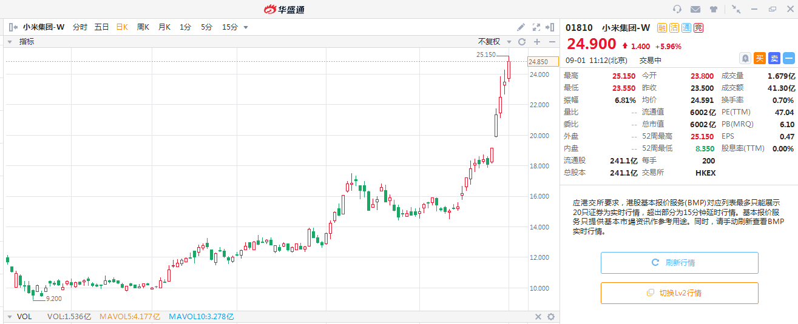Switch to 1分 one-minute chart
This screenshot has width=798, height=324.
click(185, 27)
